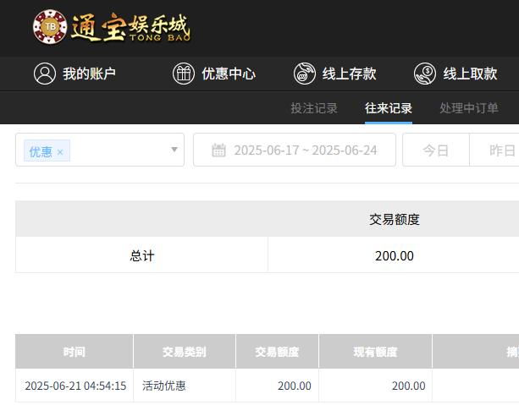Switch to the 处理中订单 tab
The height and width of the screenshot is (405, 519).
[469, 108]
